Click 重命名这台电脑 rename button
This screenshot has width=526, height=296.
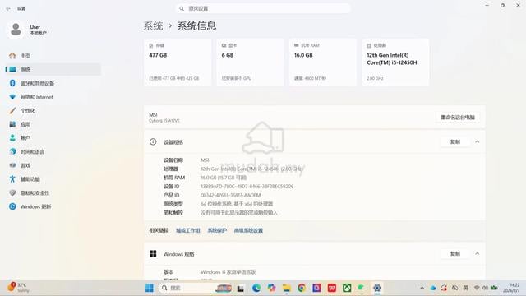point(458,117)
